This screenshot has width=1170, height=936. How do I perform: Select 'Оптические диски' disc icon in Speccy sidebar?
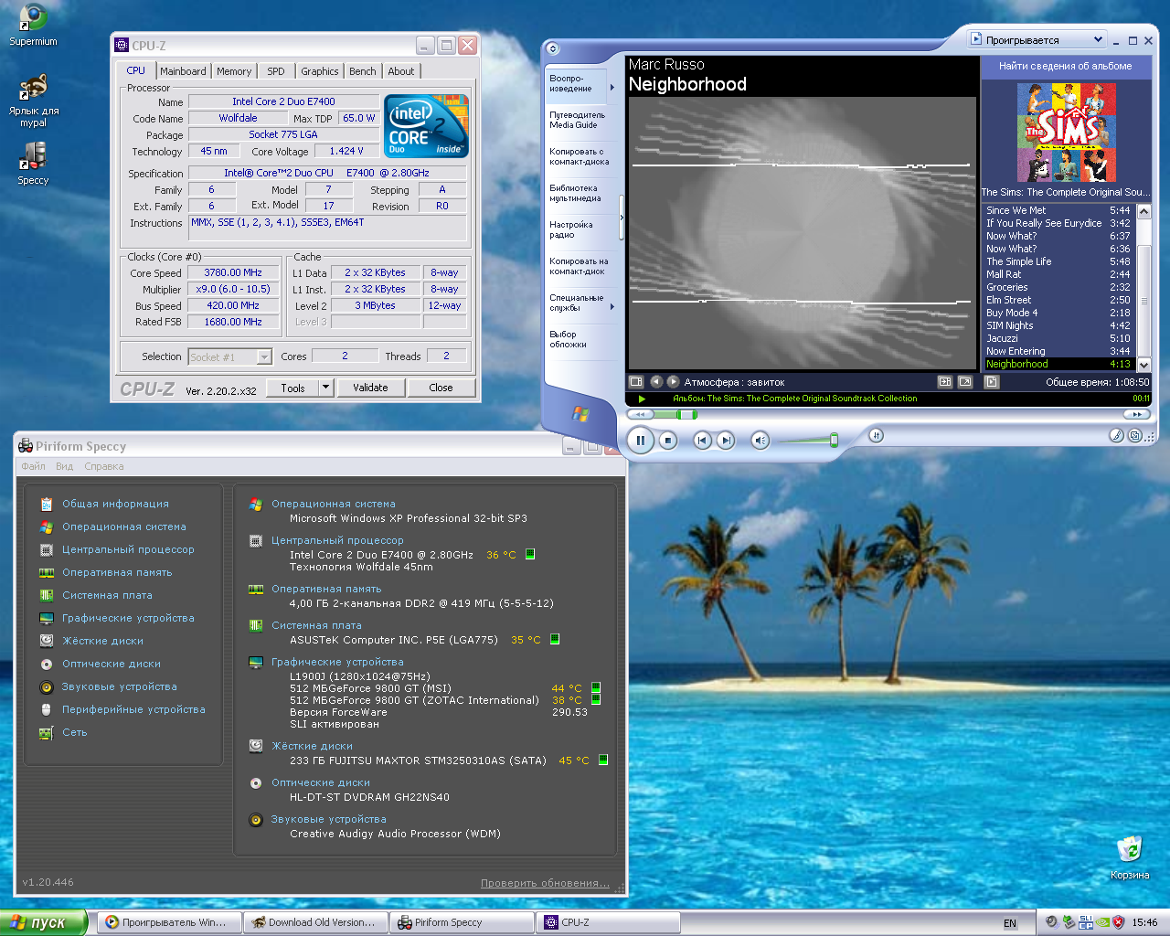[47, 664]
